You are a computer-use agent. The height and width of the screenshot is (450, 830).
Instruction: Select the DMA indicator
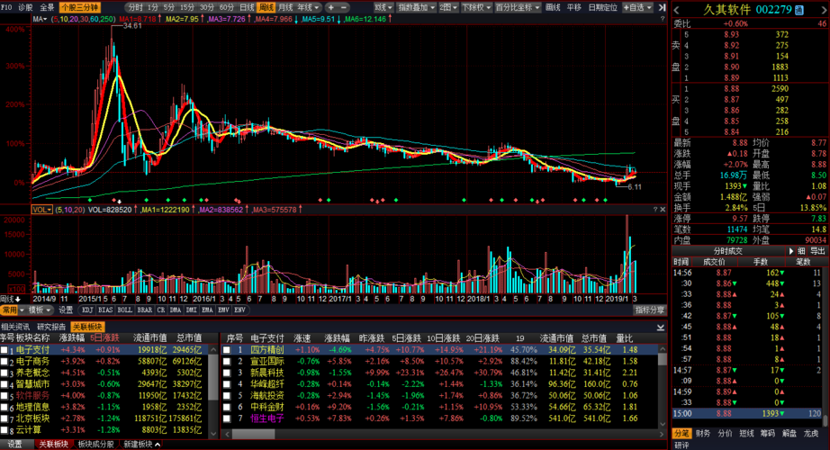[x=176, y=310]
